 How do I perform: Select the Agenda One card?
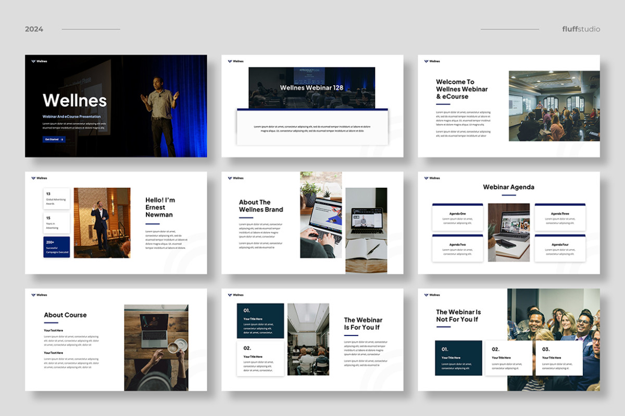(457, 217)
